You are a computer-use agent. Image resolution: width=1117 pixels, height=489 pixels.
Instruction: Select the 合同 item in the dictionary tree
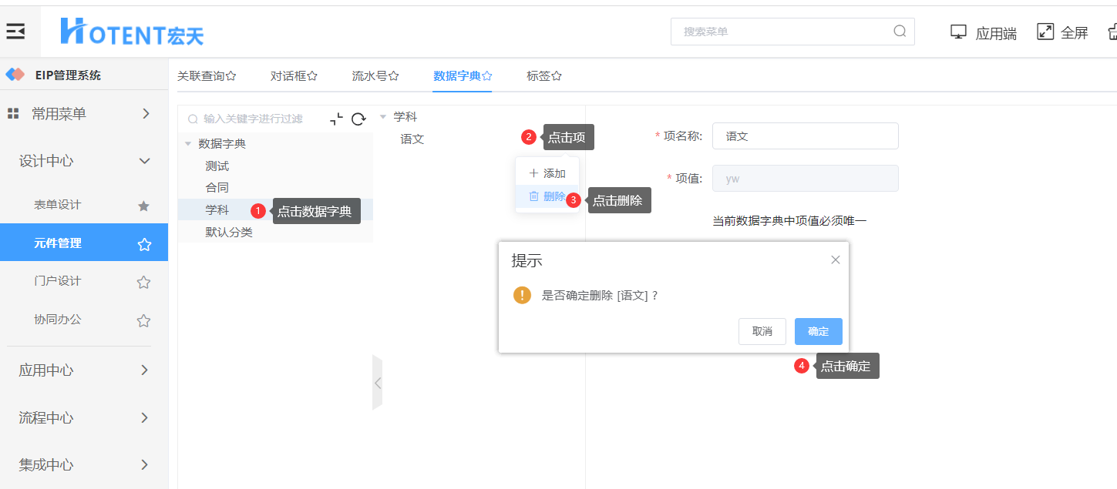tap(217, 188)
